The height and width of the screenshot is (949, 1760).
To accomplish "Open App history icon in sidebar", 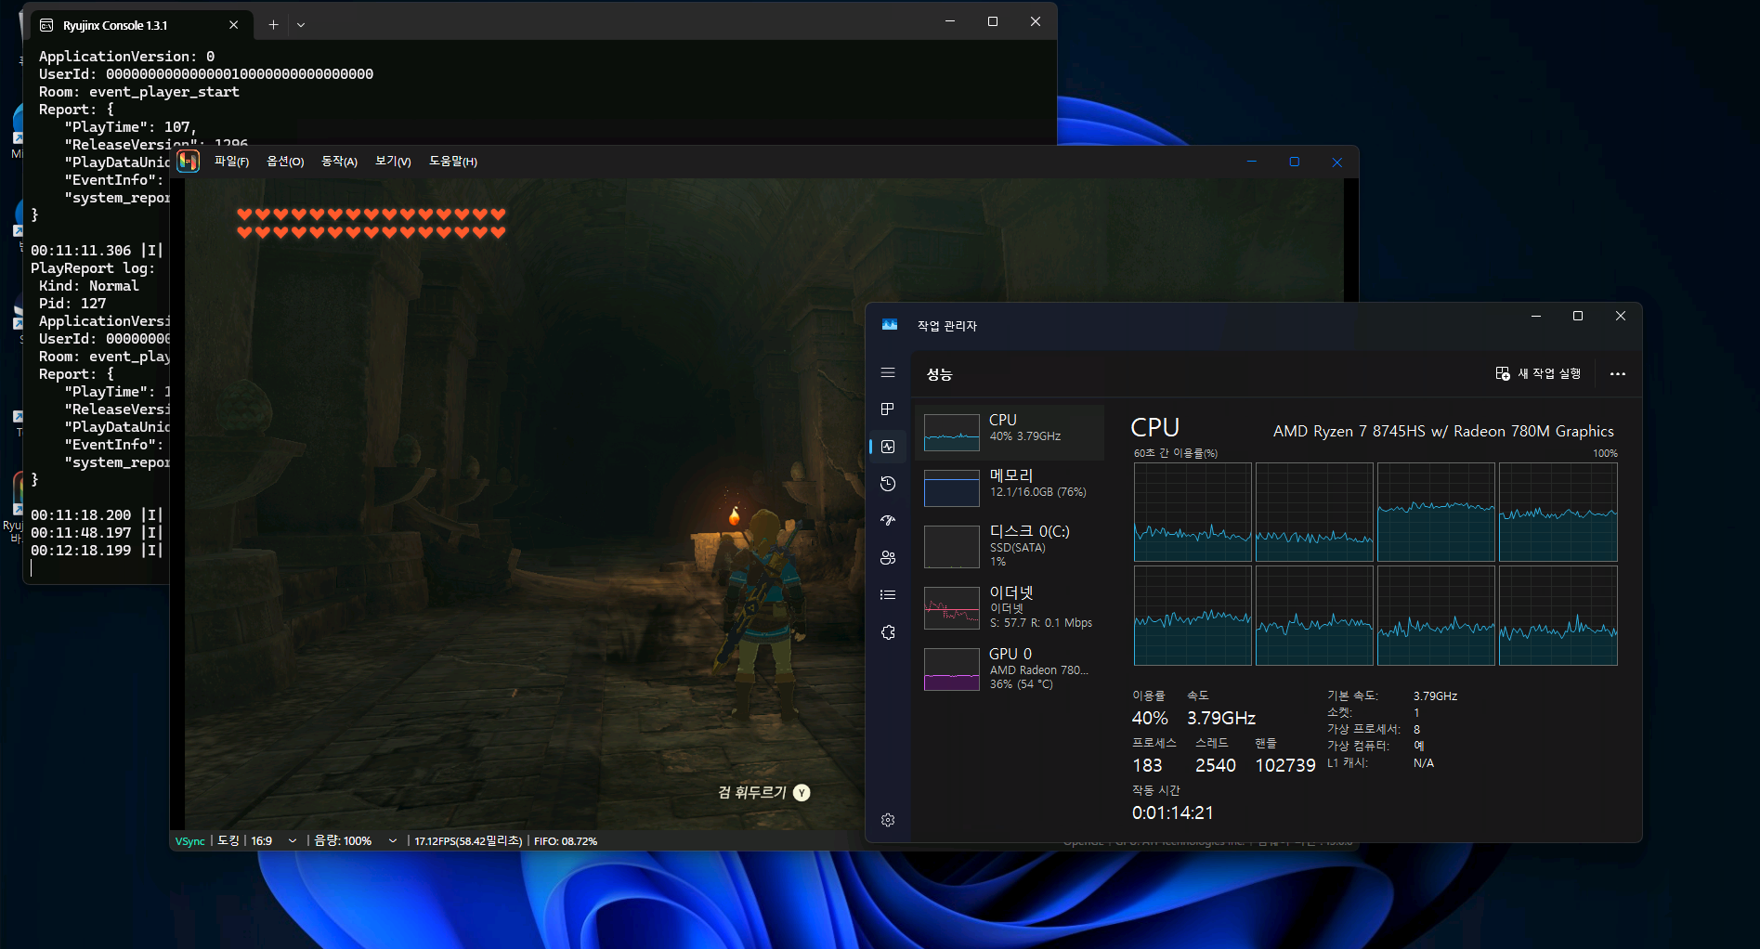I will click(x=888, y=484).
